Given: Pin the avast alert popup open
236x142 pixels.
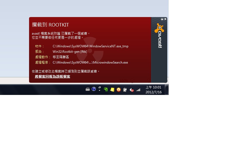Looking at the screenshot, I should [x=162, y=19].
